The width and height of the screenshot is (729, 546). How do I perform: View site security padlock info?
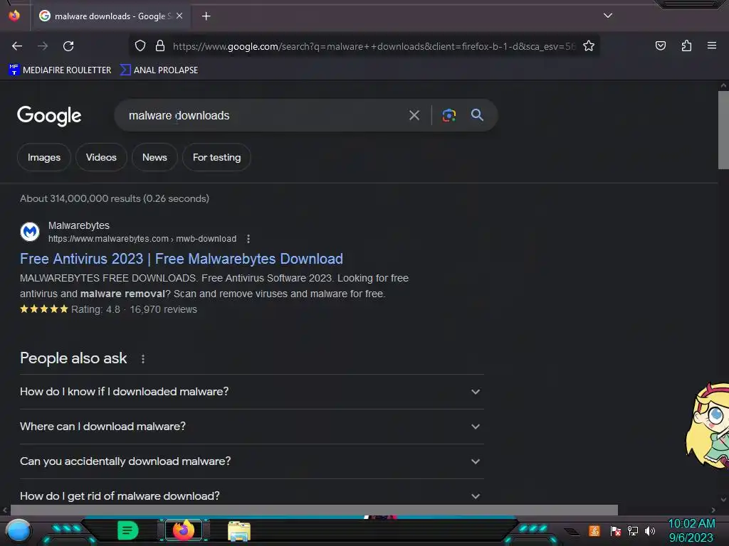tap(160, 46)
